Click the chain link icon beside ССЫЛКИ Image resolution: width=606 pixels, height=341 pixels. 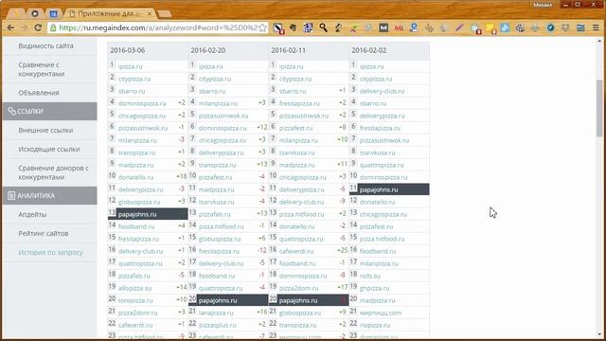coord(11,112)
